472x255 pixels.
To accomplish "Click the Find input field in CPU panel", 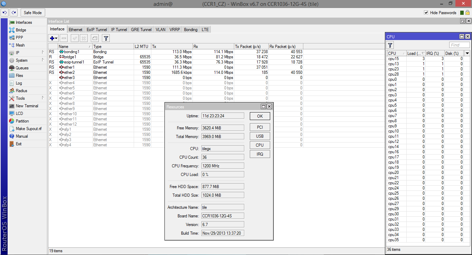I will tap(459, 45).
